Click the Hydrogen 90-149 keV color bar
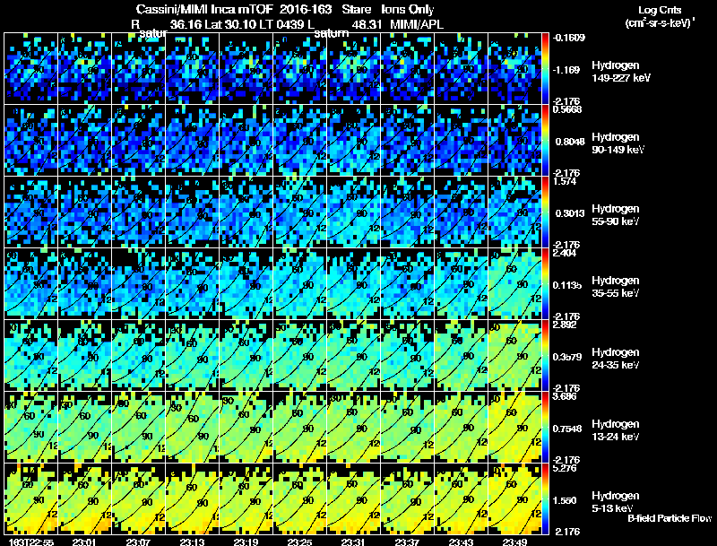This screenshot has width=717, height=546. [545, 140]
